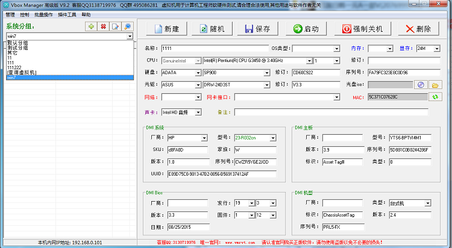The width and height of the screenshot is (452, 248).
Task: Click the 名称 name input field
Action: [215, 49]
